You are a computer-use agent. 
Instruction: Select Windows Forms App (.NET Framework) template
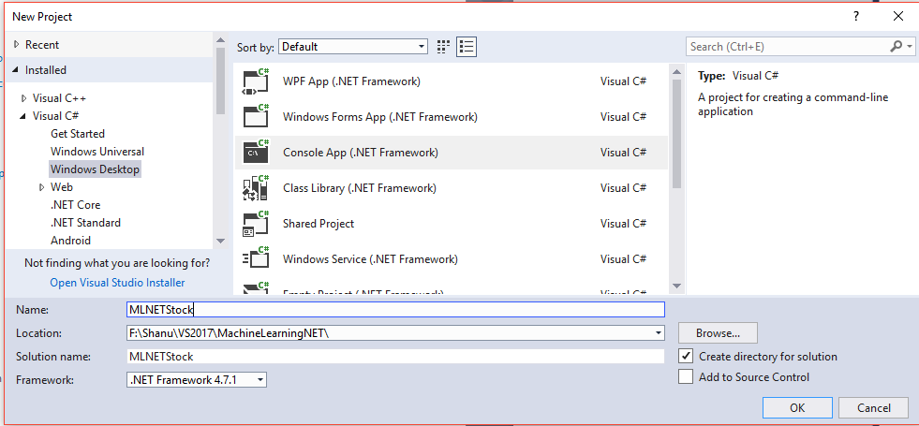[451, 117]
